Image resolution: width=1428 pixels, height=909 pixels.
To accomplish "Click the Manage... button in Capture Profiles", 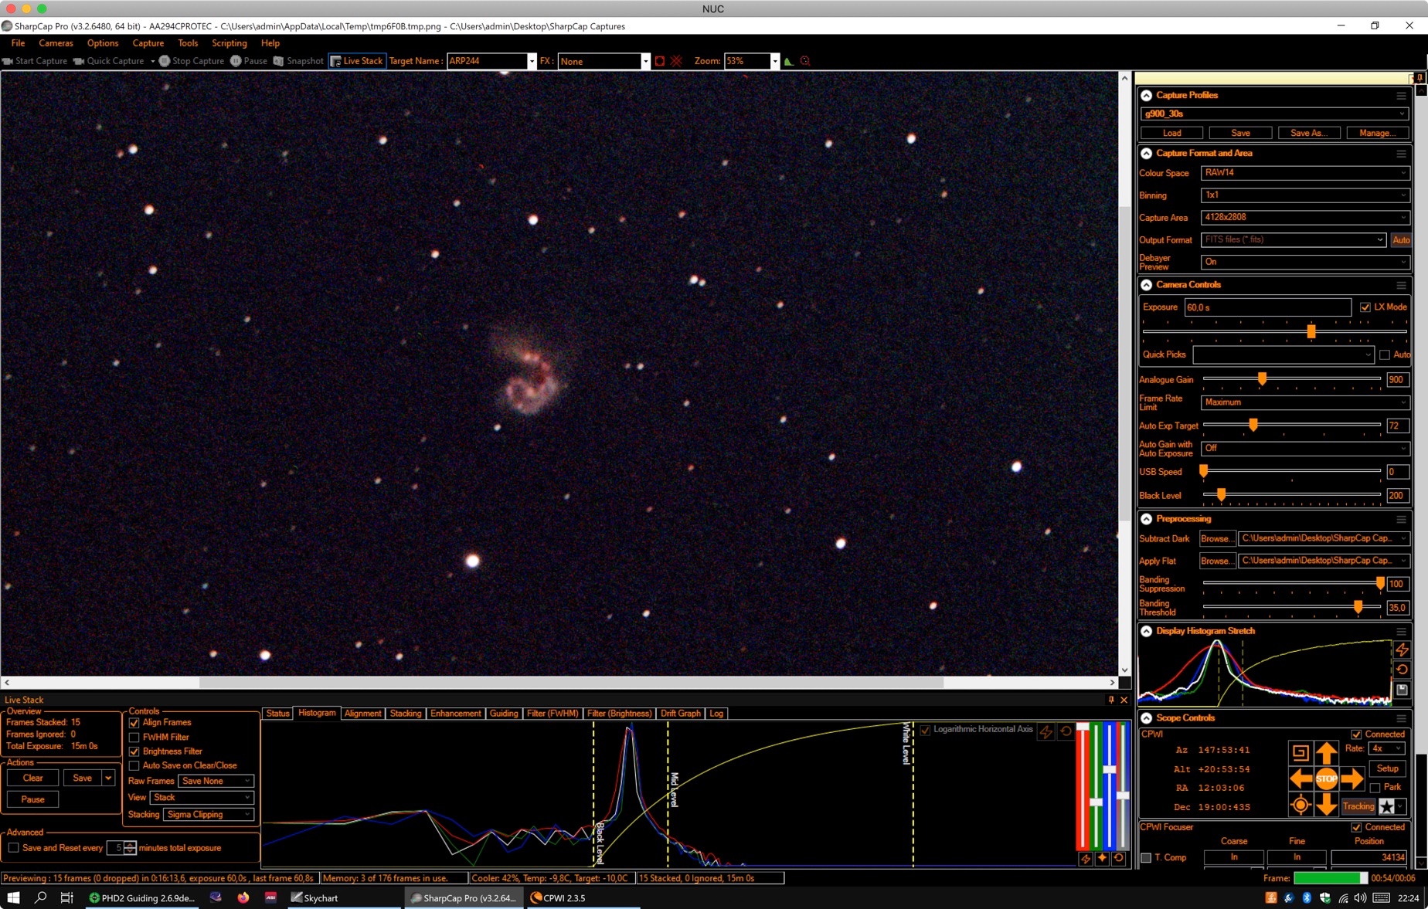I will tap(1377, 133).
